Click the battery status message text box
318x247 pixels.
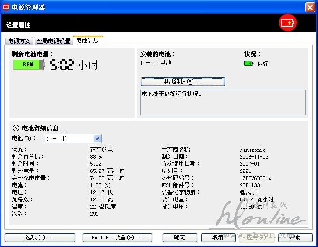pyautogui.click(x=223, y=103)
